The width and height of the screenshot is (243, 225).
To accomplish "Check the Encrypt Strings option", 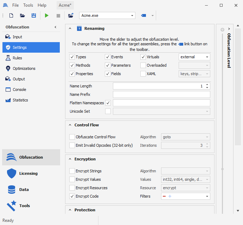I will [x=72, y=171].
